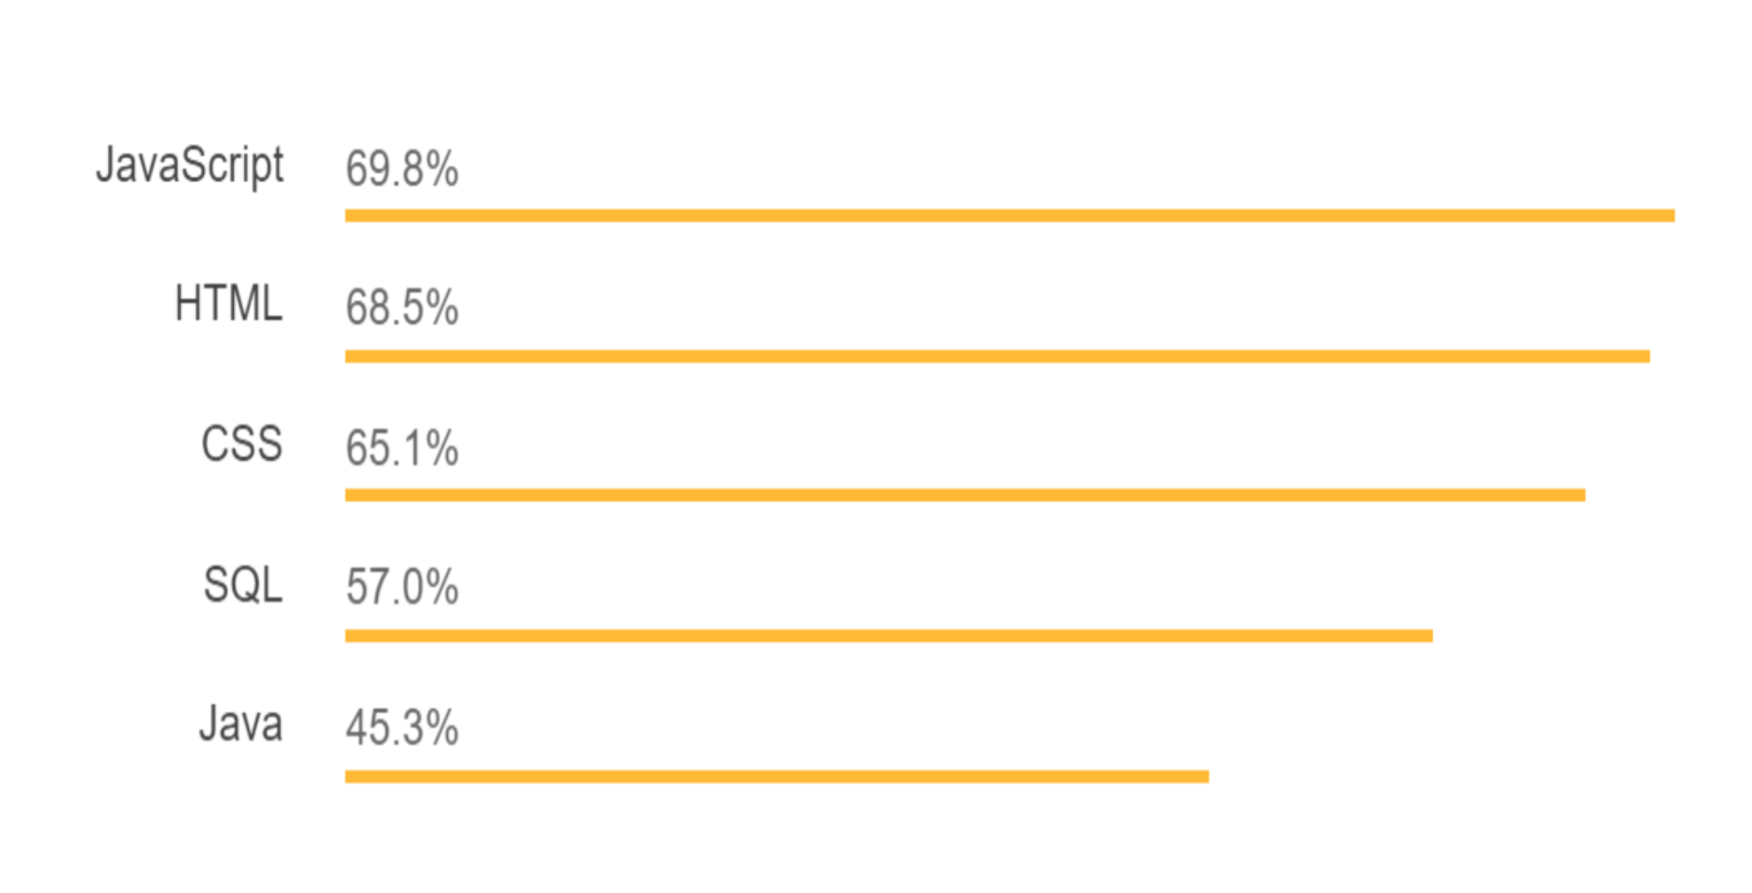Viewport: 1752px width, 893px height.
Task: Click the right end of HTML bar
Action: pyautogui.click(x=1645, y=356)
